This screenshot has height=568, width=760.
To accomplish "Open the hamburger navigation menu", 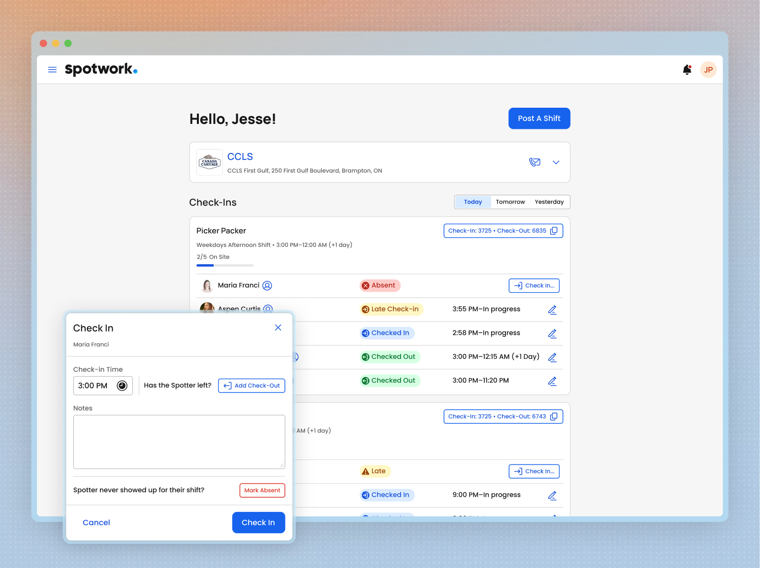I will pos(52,69).
